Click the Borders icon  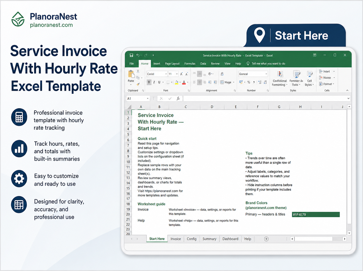(168, 82)
